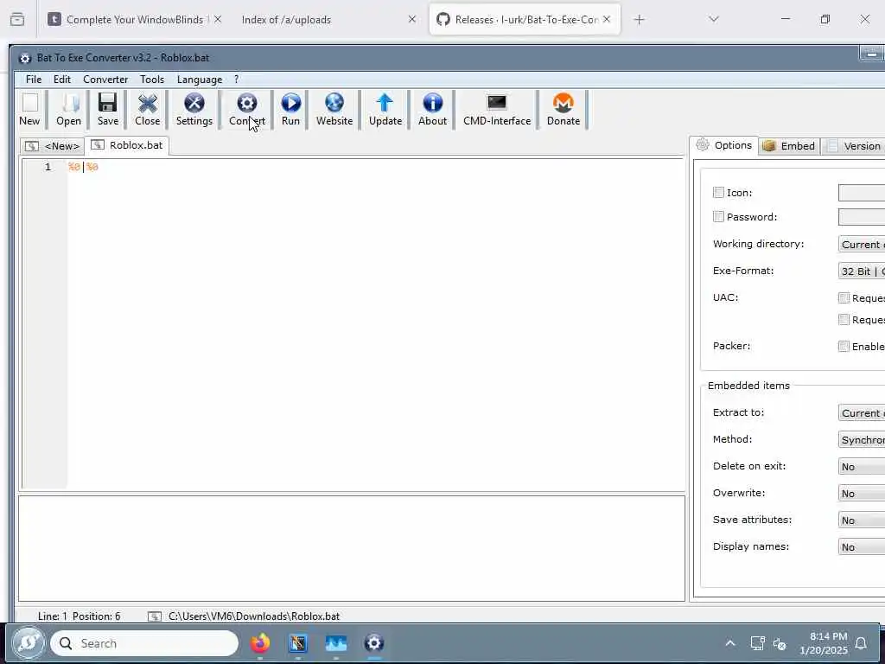Open the File menu
Image resolution: width=885 pixels, height=664 pixels.
[x=34, y=80]
